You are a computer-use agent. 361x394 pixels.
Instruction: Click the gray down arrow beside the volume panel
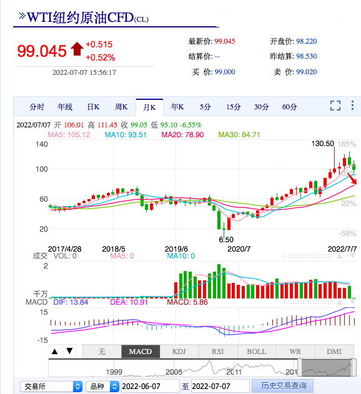click(x=352, y=256)
